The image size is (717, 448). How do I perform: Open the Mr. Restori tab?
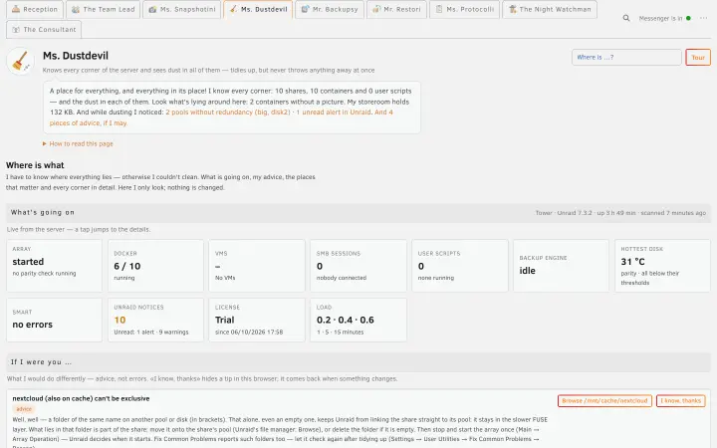tap(396, 9)
